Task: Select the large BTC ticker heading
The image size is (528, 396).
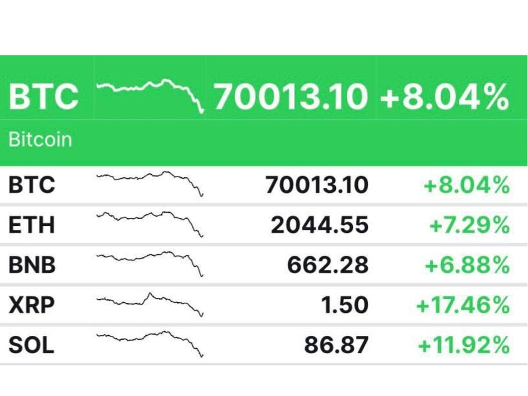Action: (x=43, y=96)
